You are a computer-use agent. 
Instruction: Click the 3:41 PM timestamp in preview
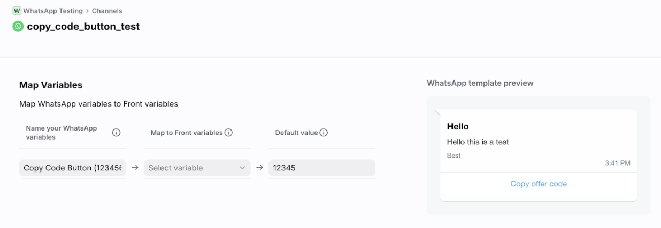point(618,163)
